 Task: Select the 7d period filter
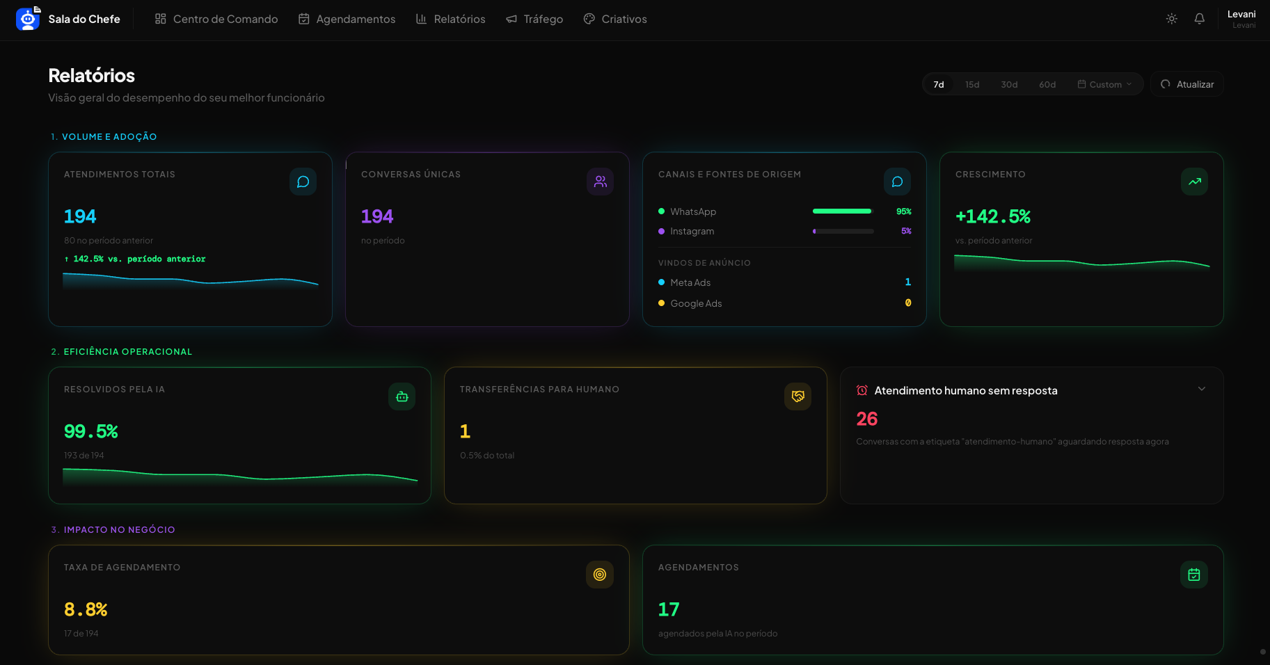[939, 84]
